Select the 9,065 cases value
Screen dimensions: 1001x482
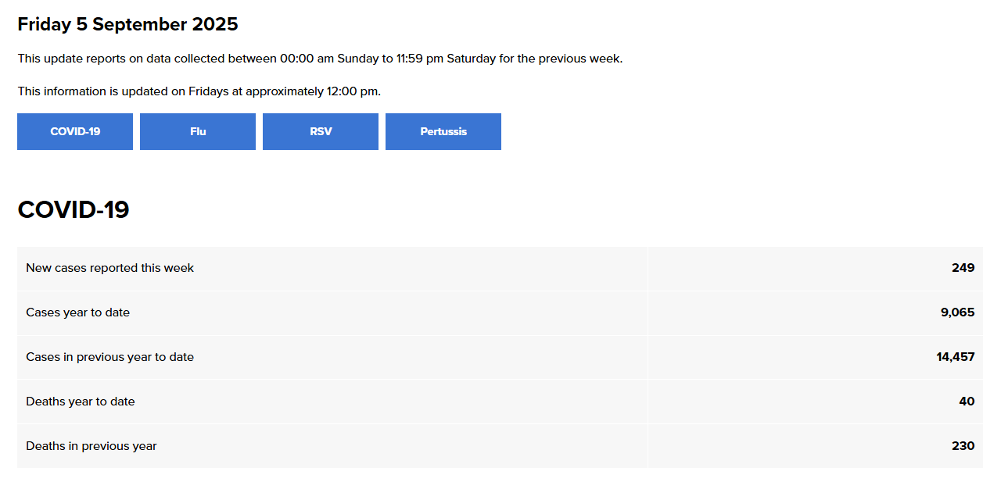coord(957,312)
